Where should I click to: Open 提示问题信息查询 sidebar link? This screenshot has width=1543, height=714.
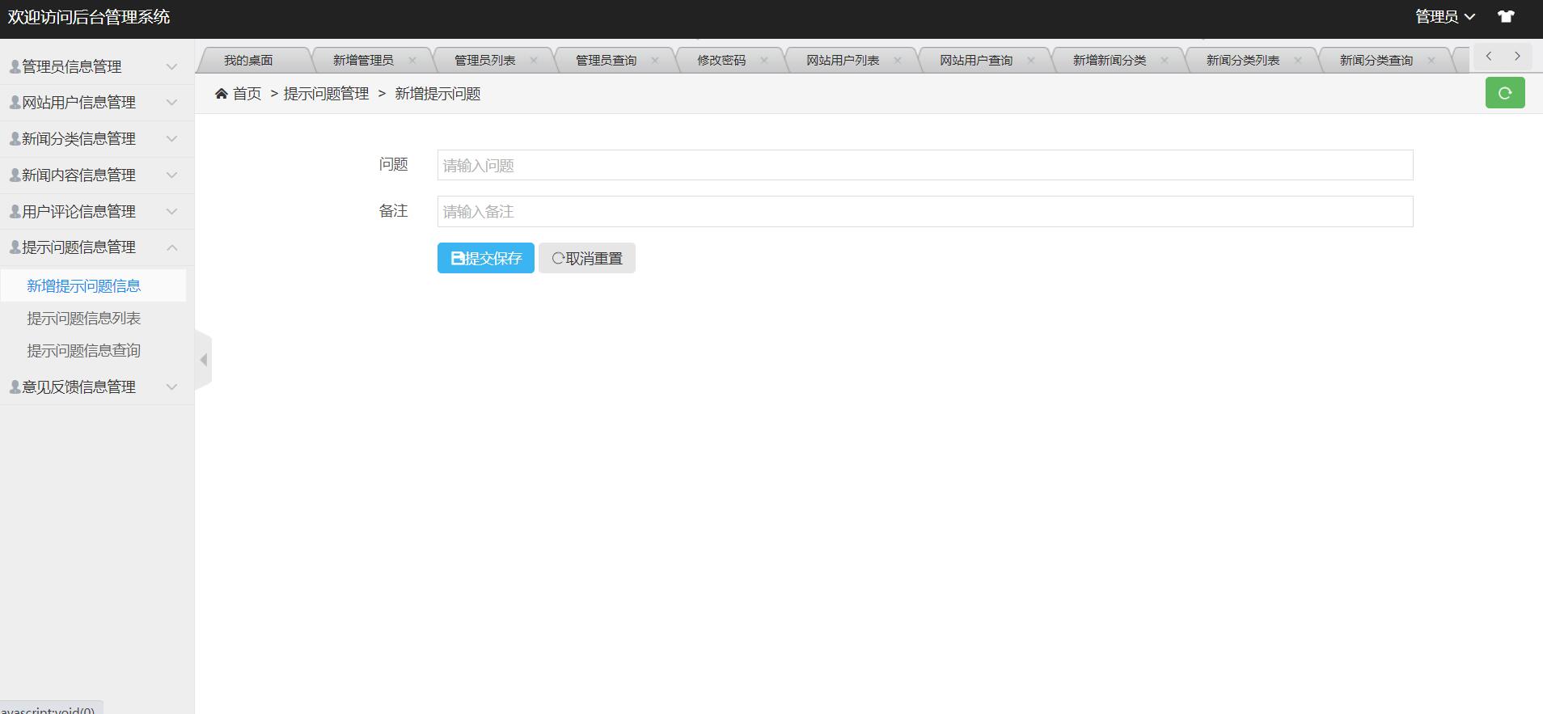(84, 350)
